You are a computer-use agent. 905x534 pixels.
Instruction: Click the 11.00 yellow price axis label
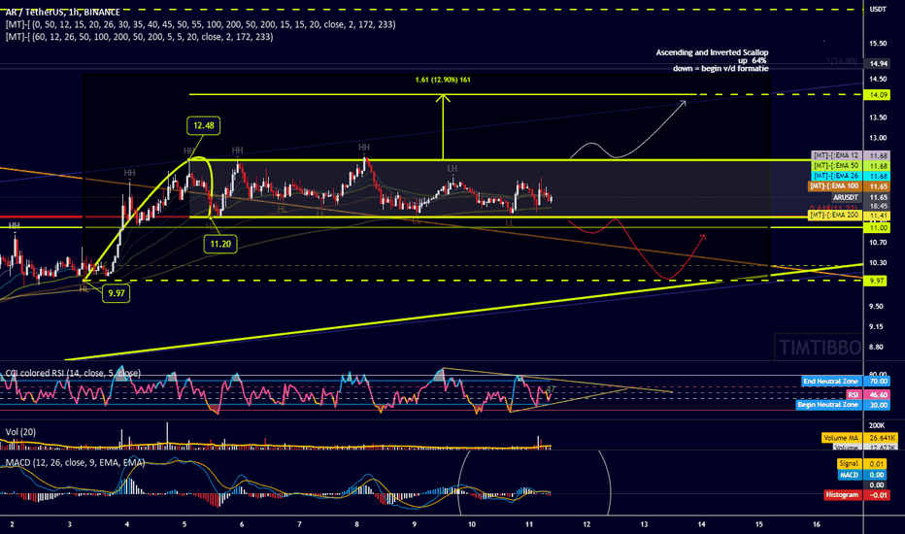click(x=879, y=228)
